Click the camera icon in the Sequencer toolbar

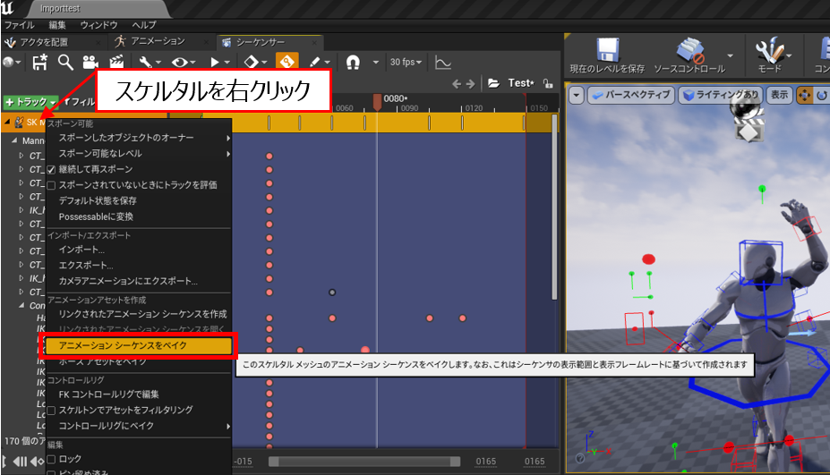[x=90, y=63]
